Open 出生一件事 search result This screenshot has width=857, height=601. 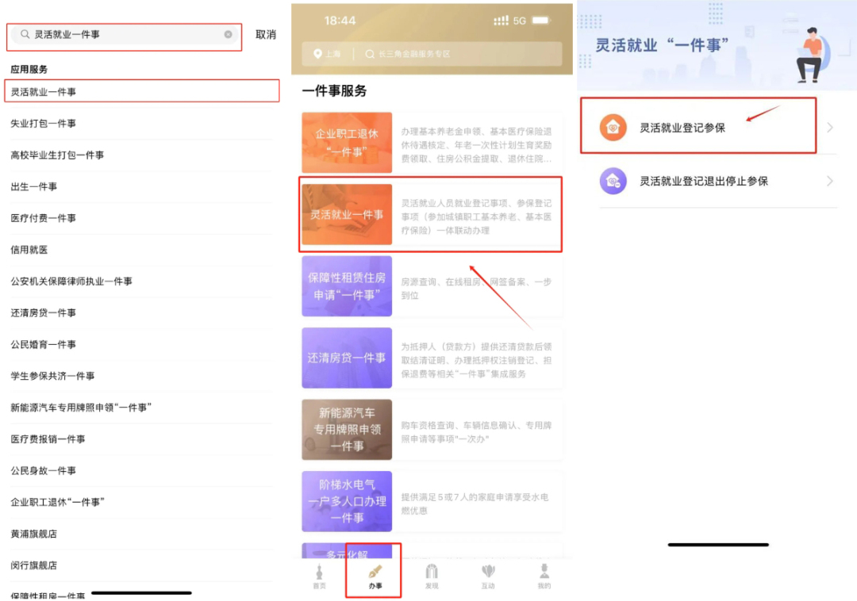point(34,186)
